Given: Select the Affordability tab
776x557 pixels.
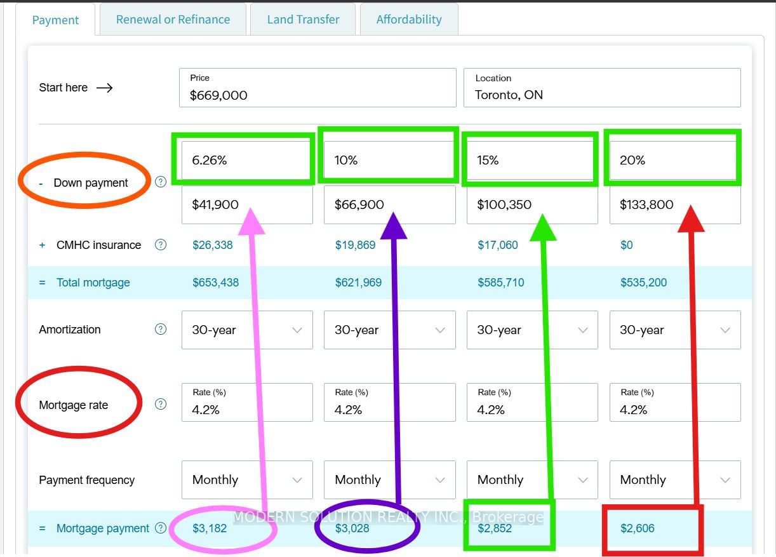Looking at the screenshot, I should tap(409, 19).
